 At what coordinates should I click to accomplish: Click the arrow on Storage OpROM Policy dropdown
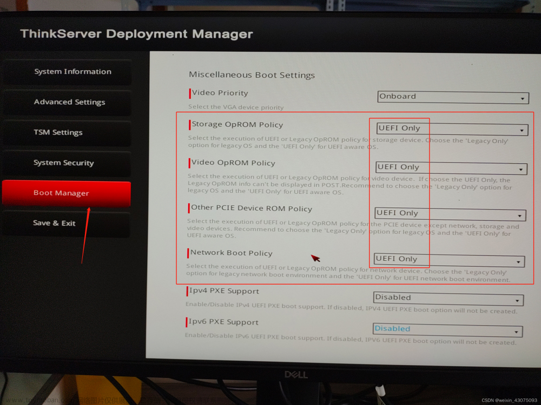pos(522,131)
